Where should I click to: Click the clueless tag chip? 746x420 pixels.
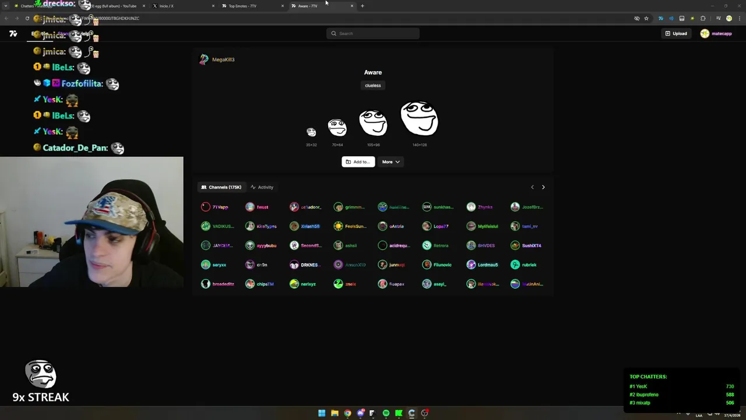click(x=373, y=85)
